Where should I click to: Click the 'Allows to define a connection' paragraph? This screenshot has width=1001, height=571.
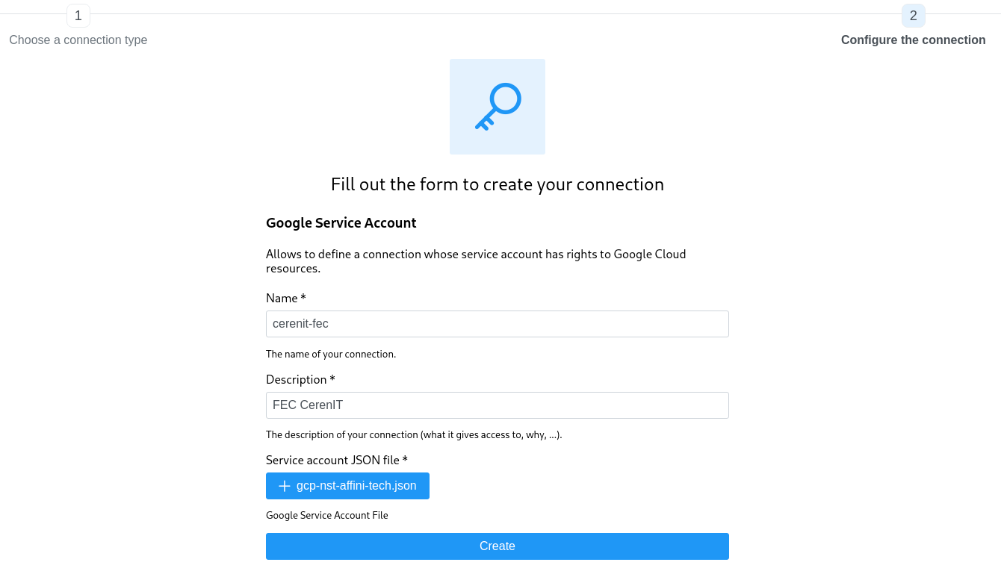[x=476, y=261]
